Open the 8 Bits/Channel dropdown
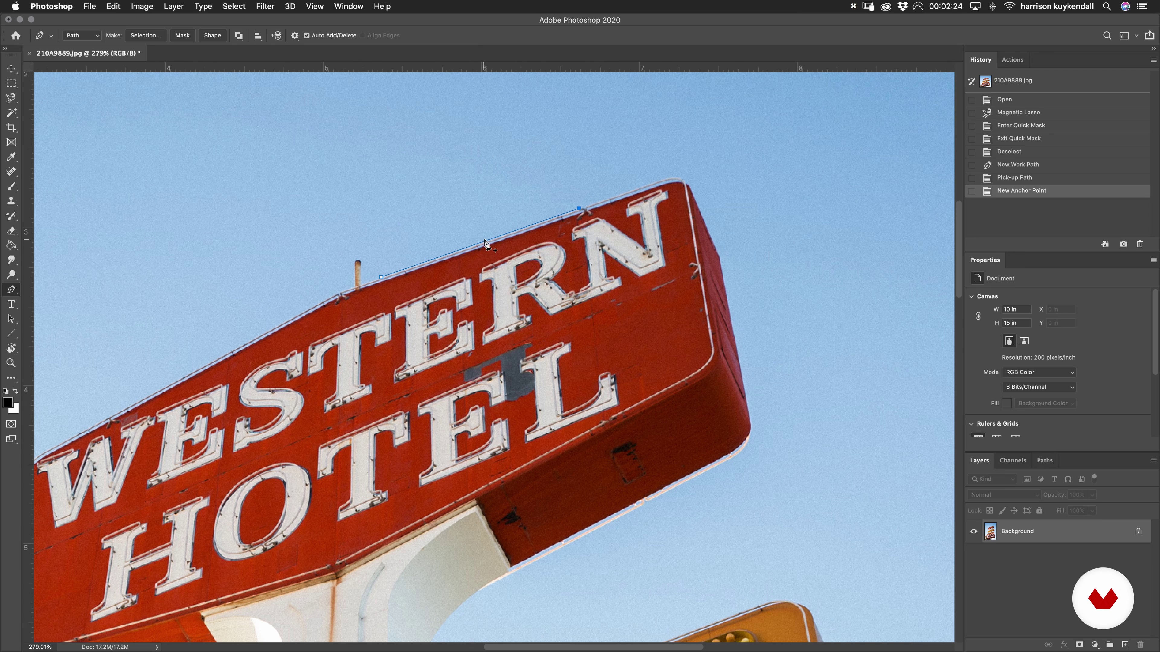Screen dimensions: 1160x652 tap(1039, 387)
